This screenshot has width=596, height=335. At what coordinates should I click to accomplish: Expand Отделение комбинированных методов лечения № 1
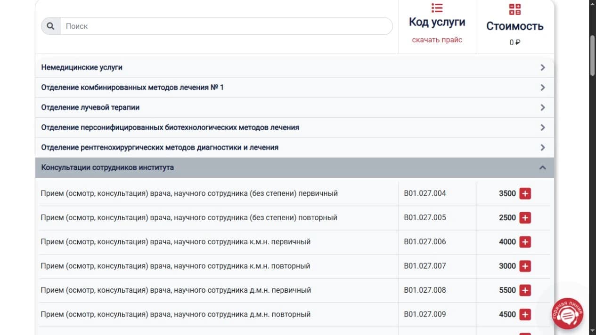coord(294,88)
